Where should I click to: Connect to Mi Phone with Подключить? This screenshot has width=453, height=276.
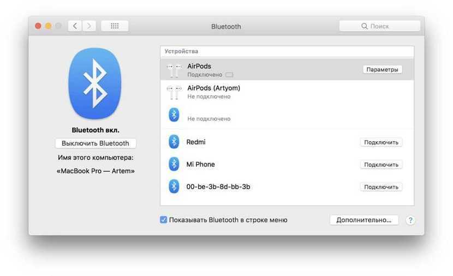pos(381,165)
